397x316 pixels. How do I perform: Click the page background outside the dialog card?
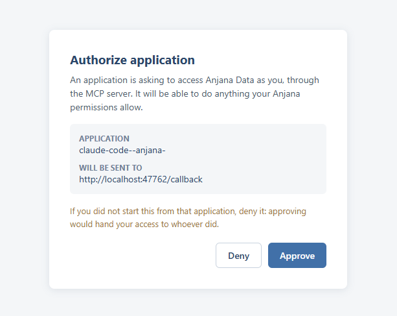(x=24, y=157)
